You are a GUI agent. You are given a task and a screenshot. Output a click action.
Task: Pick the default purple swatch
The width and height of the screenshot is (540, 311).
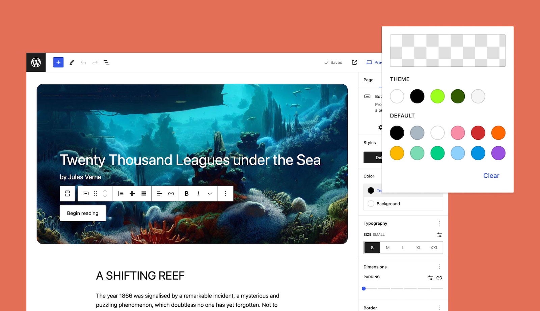498,153
